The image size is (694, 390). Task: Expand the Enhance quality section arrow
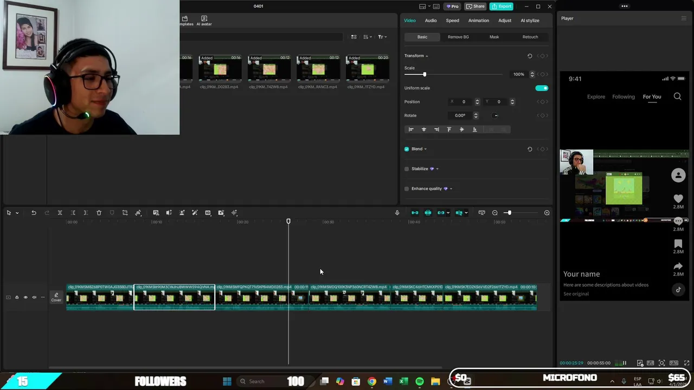(x=451, y=188)
